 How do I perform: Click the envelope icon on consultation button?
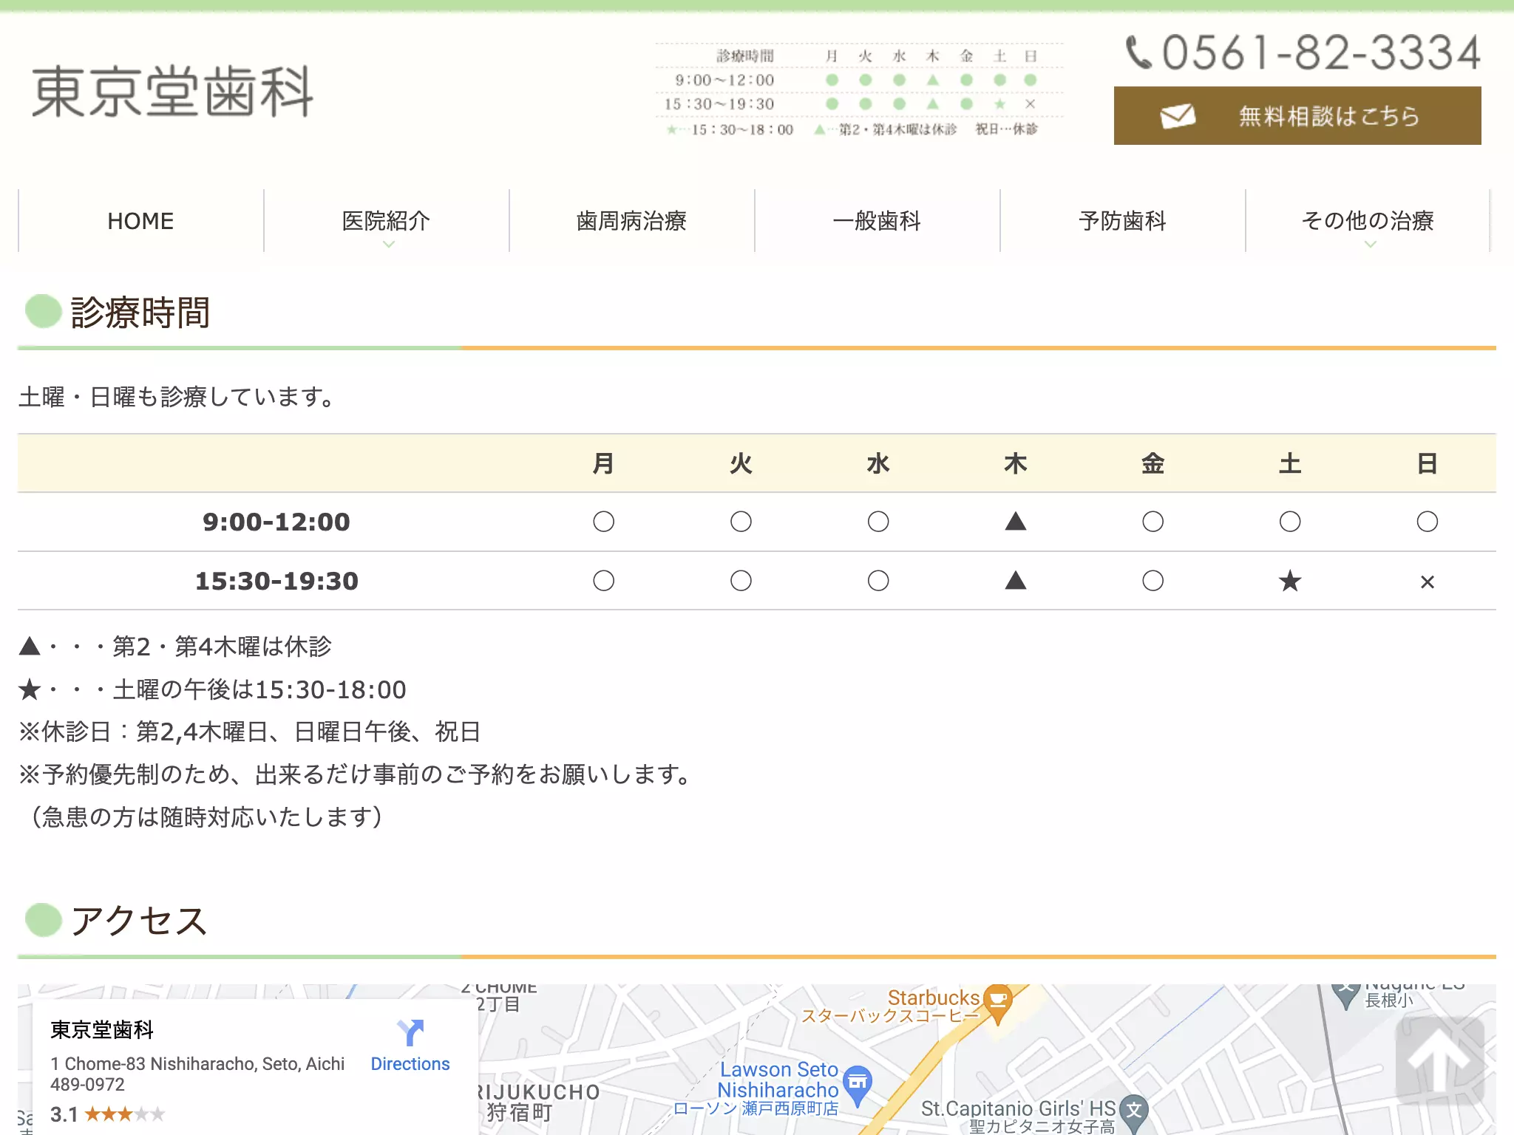click(x=1178, y=116)
